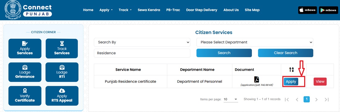This screenshot has width=340, height=112.
Task: Open Sewa Kendra page
Action: click(x=149, y=10)
